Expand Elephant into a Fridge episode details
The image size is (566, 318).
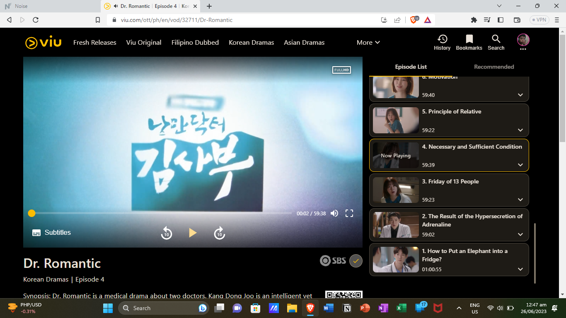coord(520,269)
